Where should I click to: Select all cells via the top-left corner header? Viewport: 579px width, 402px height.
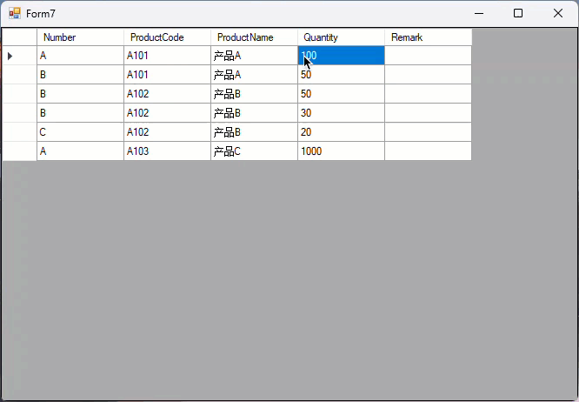19,37
